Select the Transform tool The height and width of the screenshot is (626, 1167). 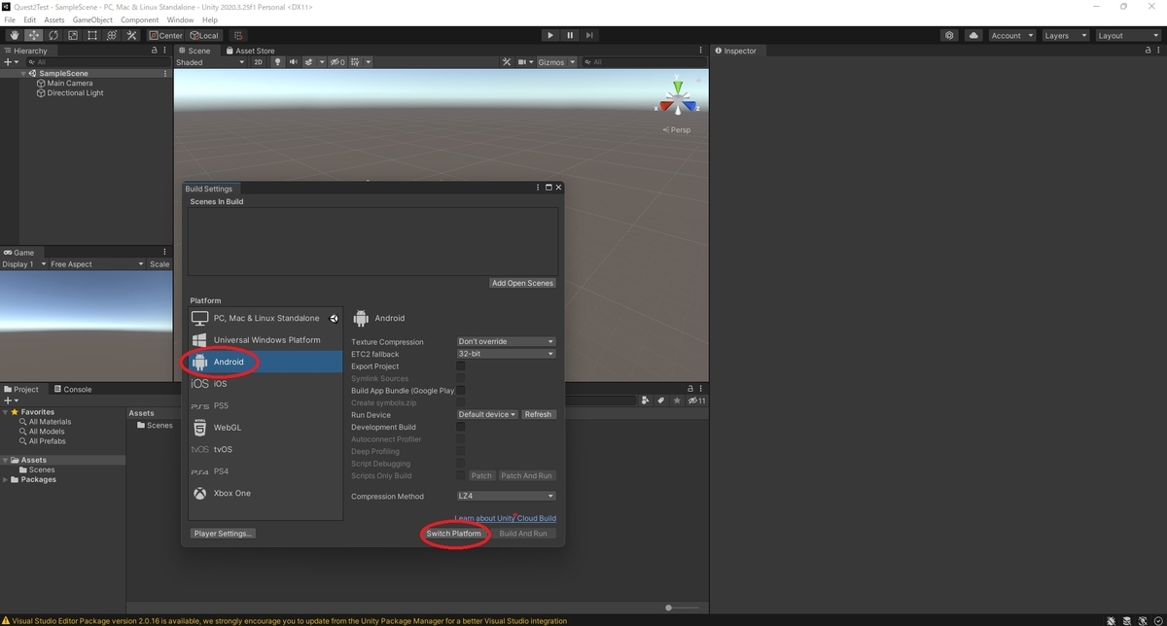[x=111, y=35]
